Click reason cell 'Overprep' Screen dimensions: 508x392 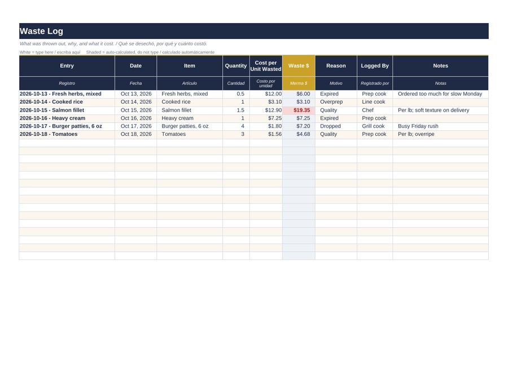coord(336,102)
